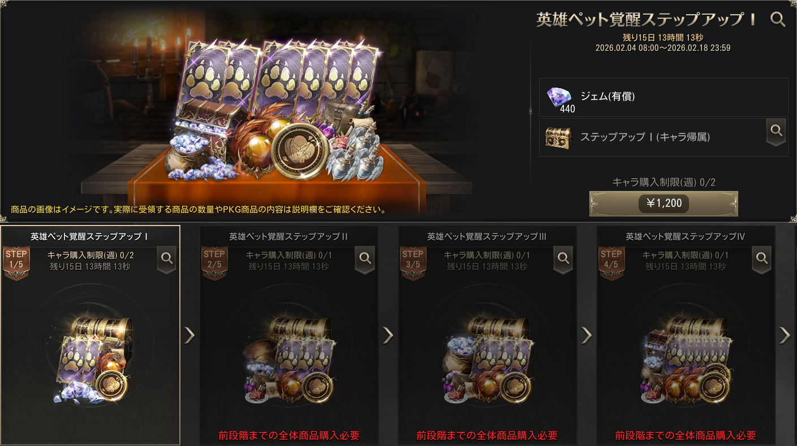This screenshot has height=446, width=797.
Task: Open details magnifier on Step 2/5 card
Action: [x=365, y=259]
